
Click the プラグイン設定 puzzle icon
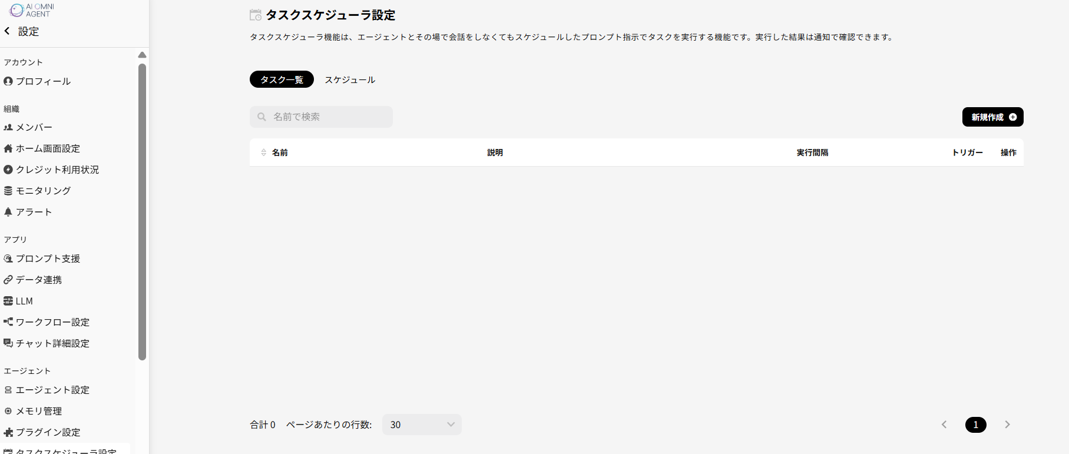(8, 432)
